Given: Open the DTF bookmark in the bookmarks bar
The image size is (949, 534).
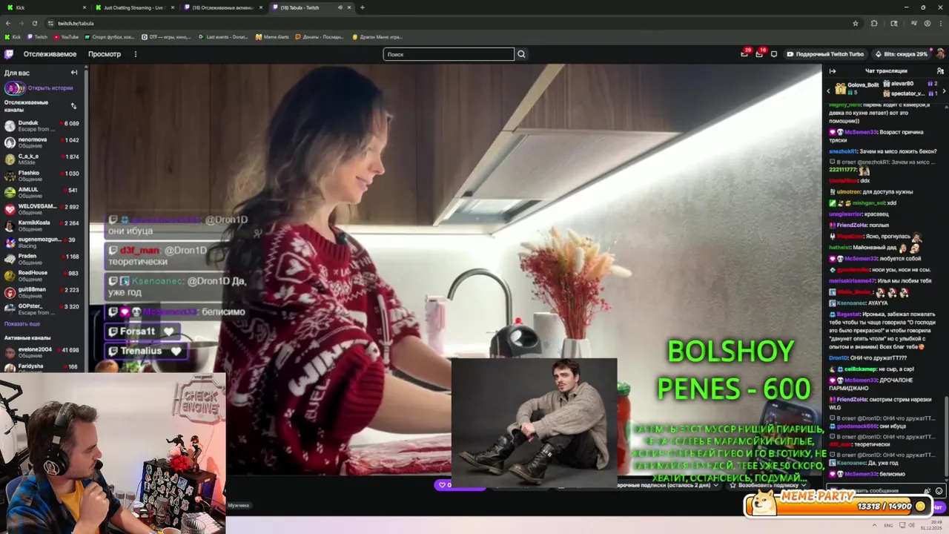Looking at the screenshot, I should (x=166, y=36).
